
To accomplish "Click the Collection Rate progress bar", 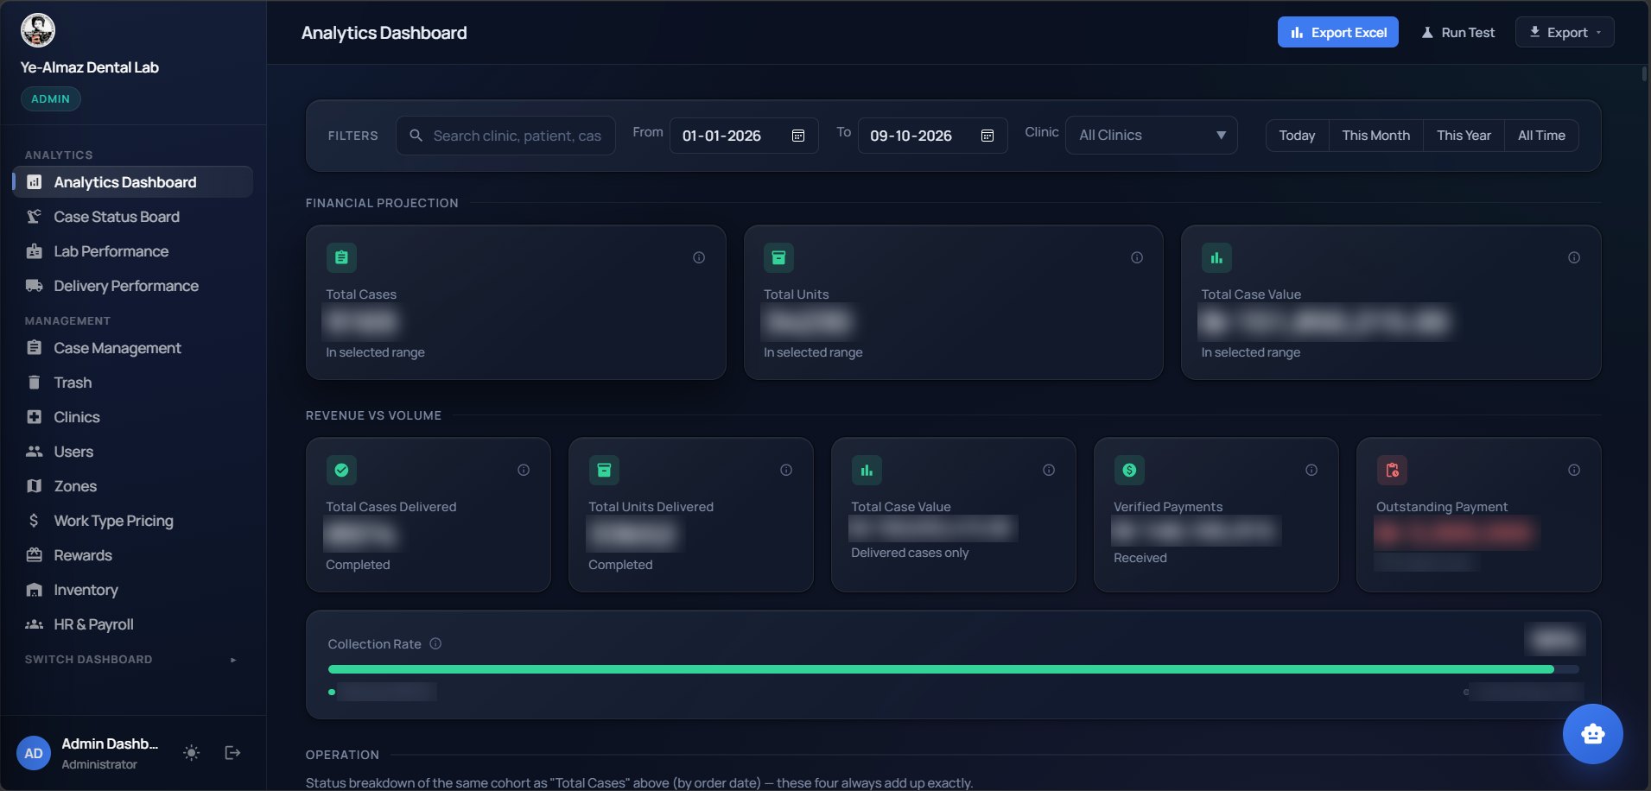I will (x=953, y=669).
